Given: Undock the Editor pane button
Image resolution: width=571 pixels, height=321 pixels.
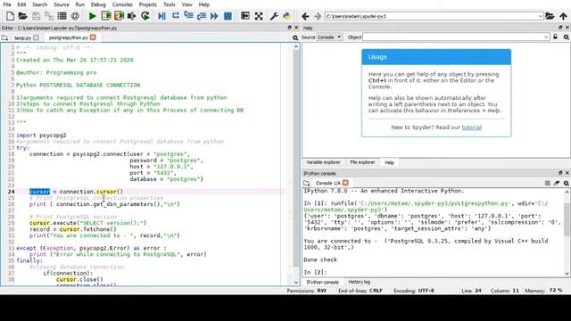Looking at the screenshot, I should [289, 28].
